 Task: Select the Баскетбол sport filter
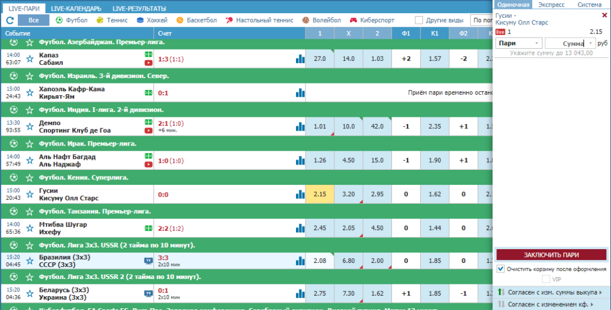[x=196, y=20]
